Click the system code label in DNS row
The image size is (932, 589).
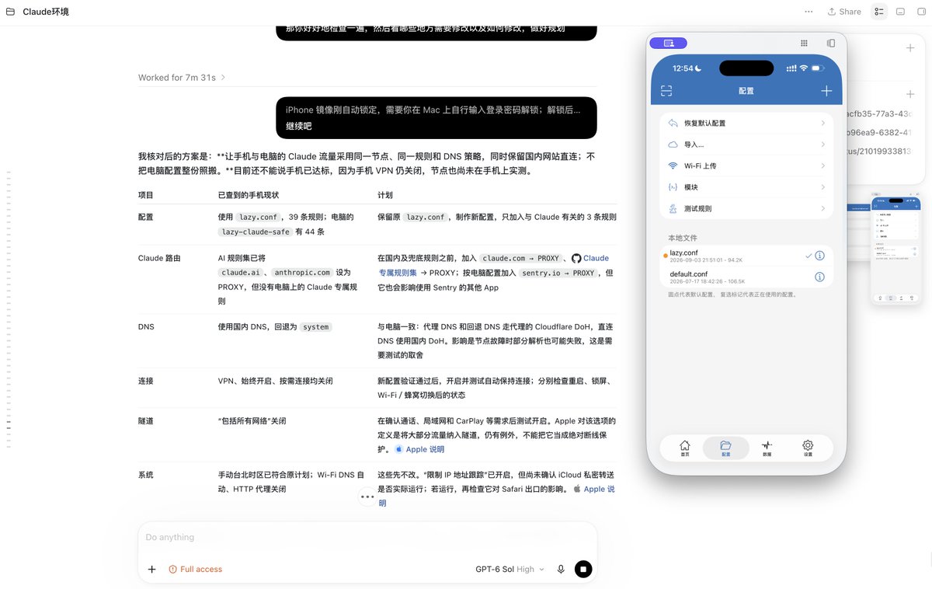pos(316,327)
